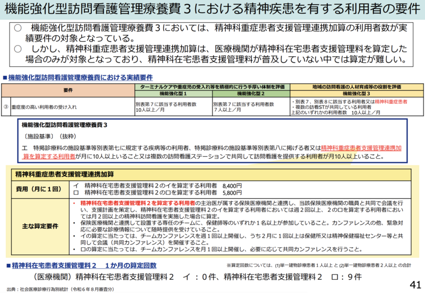Click the slide title about 機能強化型訪問看護管理療養費３
Image resolution: width=425 pixels, height=293 pixels.
(x=212, y=10)
